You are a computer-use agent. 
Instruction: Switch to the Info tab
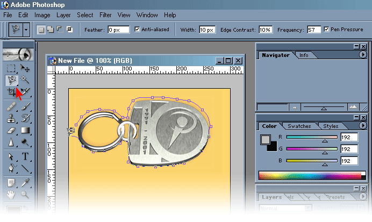(x=304, y=55)
